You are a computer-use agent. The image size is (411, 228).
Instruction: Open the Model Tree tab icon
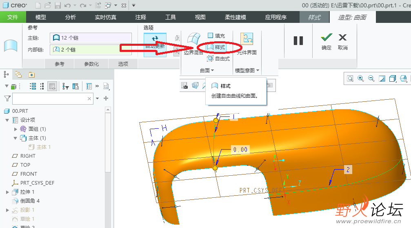pos(6,75)
